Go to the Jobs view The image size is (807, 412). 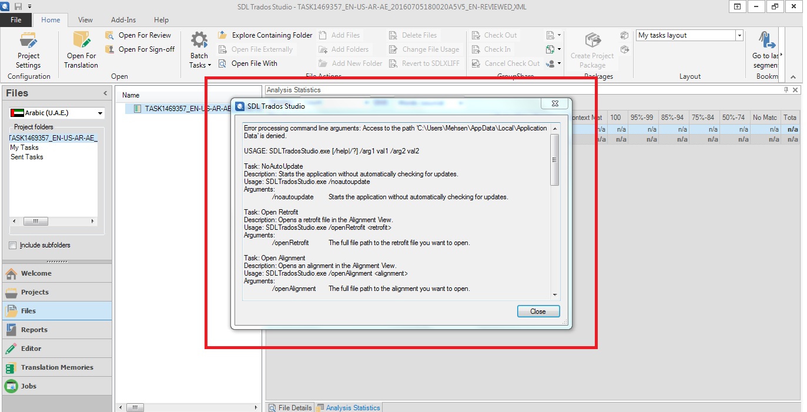tap(57, 386)
